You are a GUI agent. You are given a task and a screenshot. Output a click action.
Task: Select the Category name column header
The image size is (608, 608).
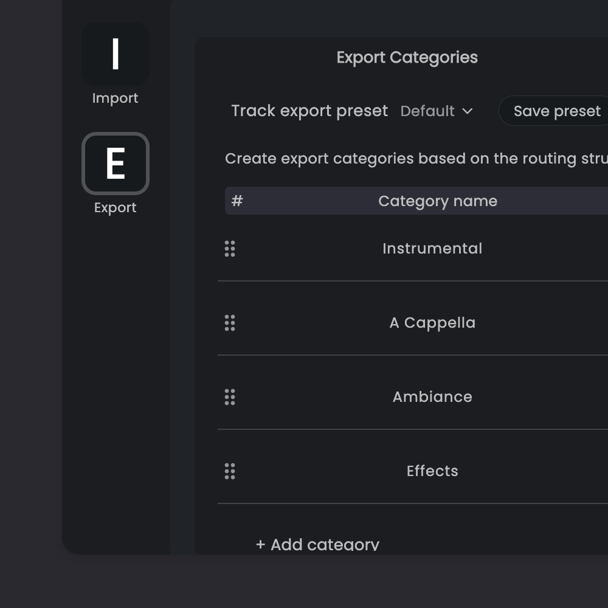(x=437, y=201)
